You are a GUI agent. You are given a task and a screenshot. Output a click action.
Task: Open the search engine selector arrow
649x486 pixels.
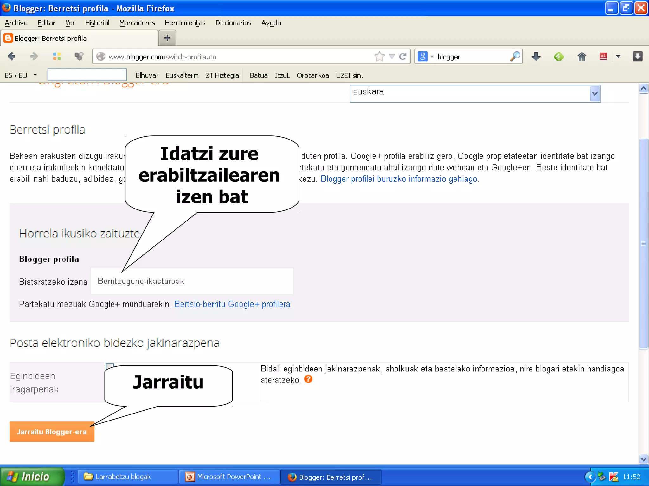coord(432,57)
